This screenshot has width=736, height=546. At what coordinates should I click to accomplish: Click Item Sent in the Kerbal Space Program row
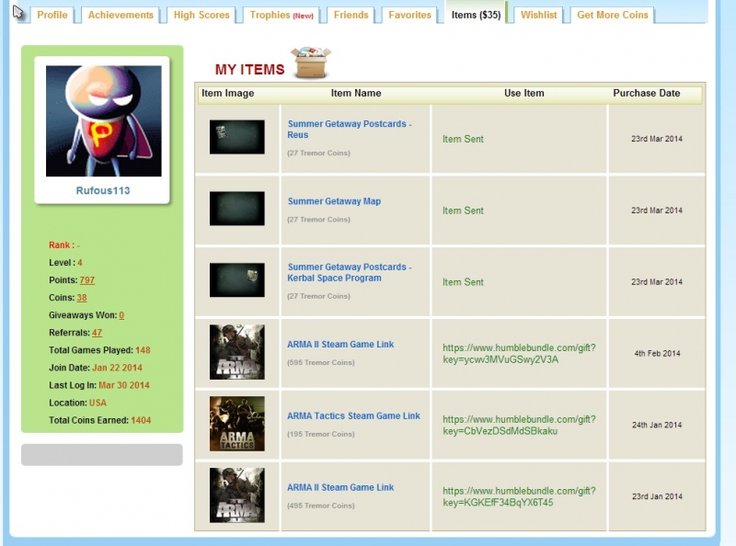pos(463,282)
